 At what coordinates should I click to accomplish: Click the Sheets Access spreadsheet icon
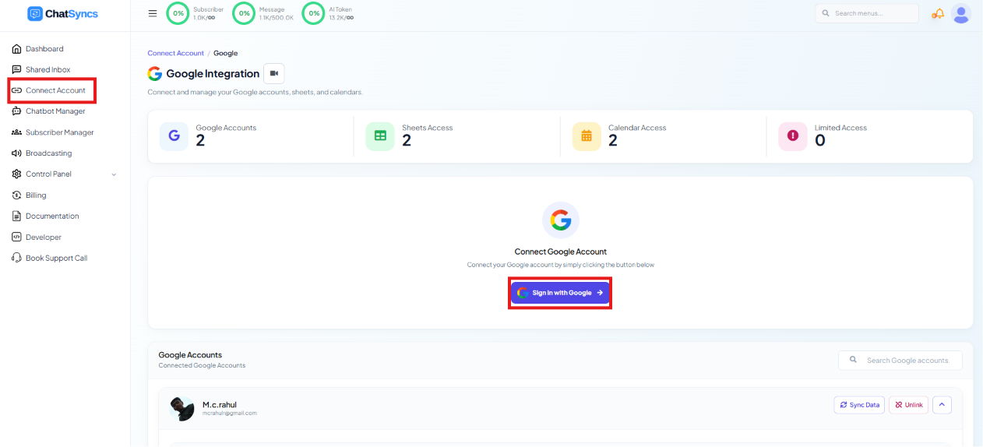point(380,136)
